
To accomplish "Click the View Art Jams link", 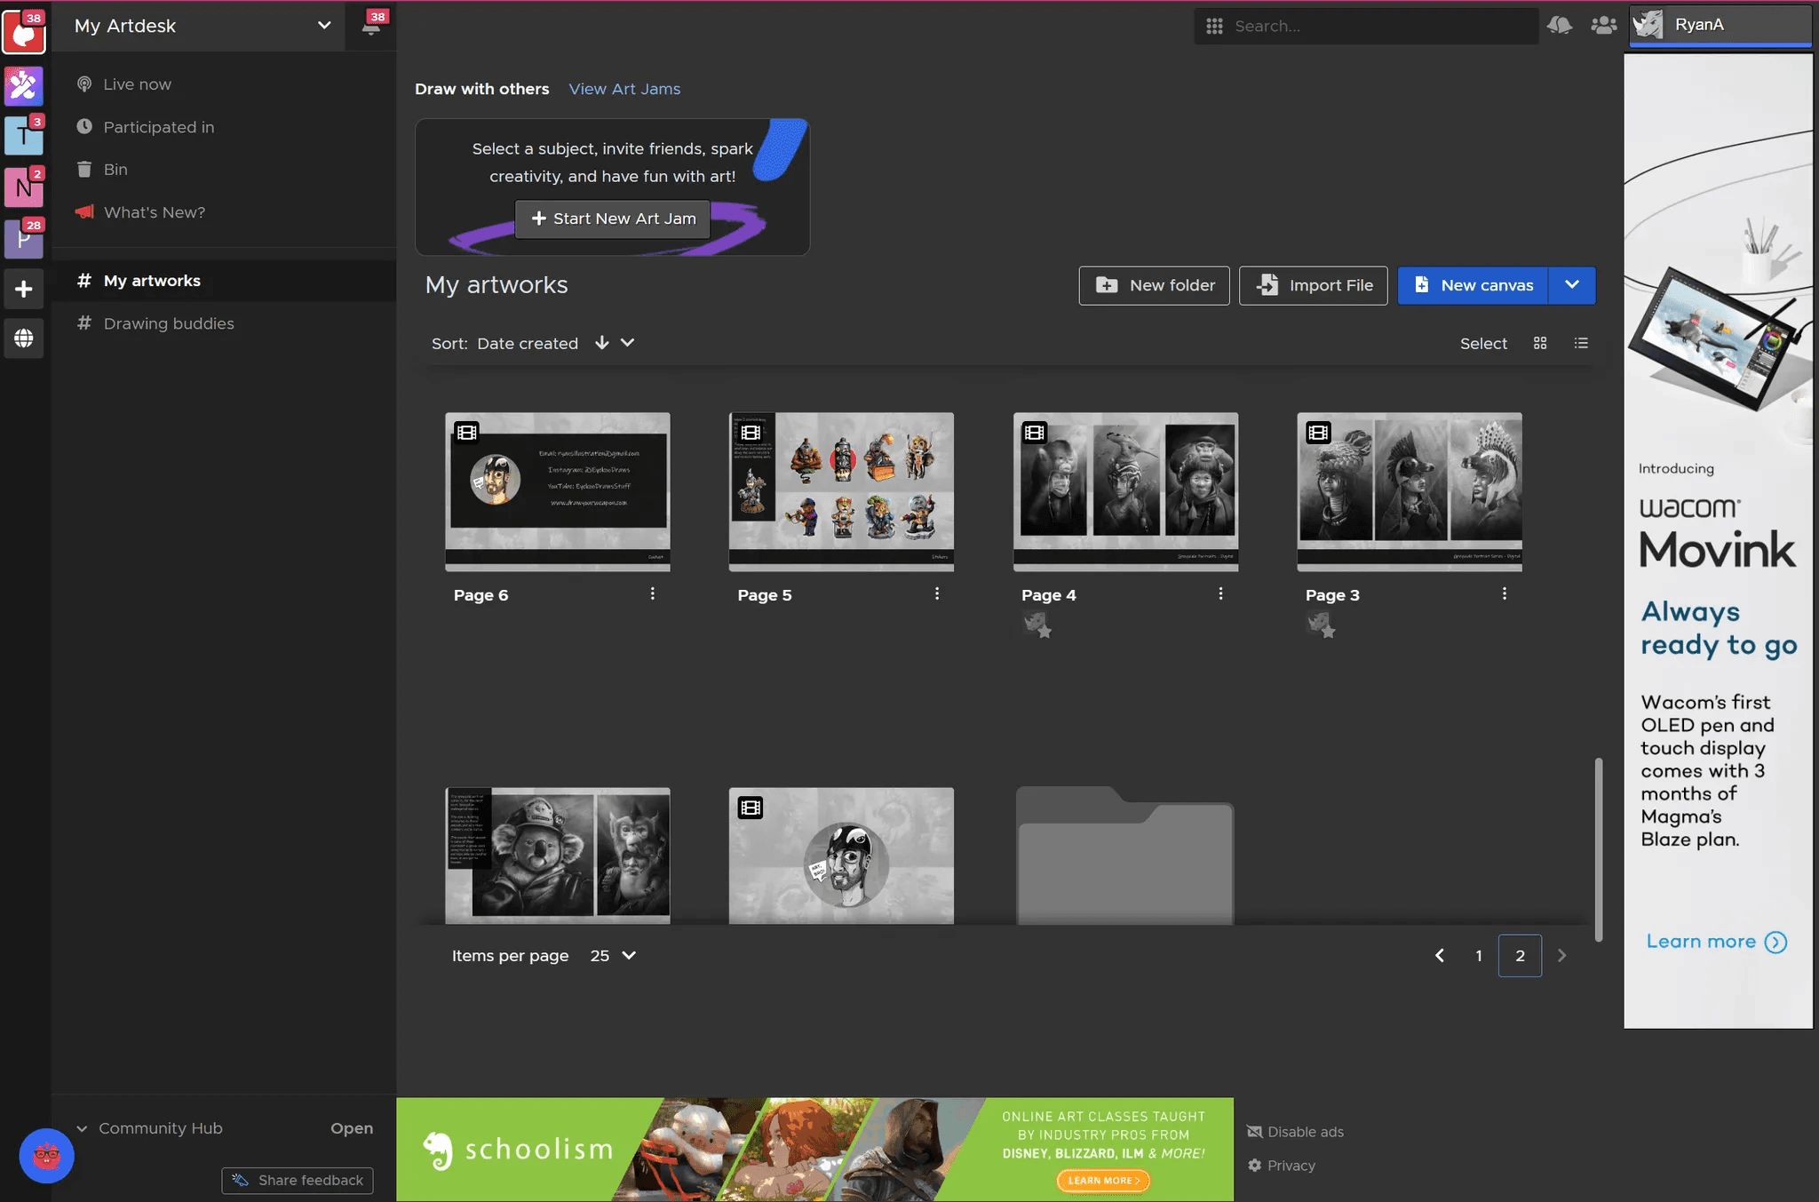I will pos(624,89).
